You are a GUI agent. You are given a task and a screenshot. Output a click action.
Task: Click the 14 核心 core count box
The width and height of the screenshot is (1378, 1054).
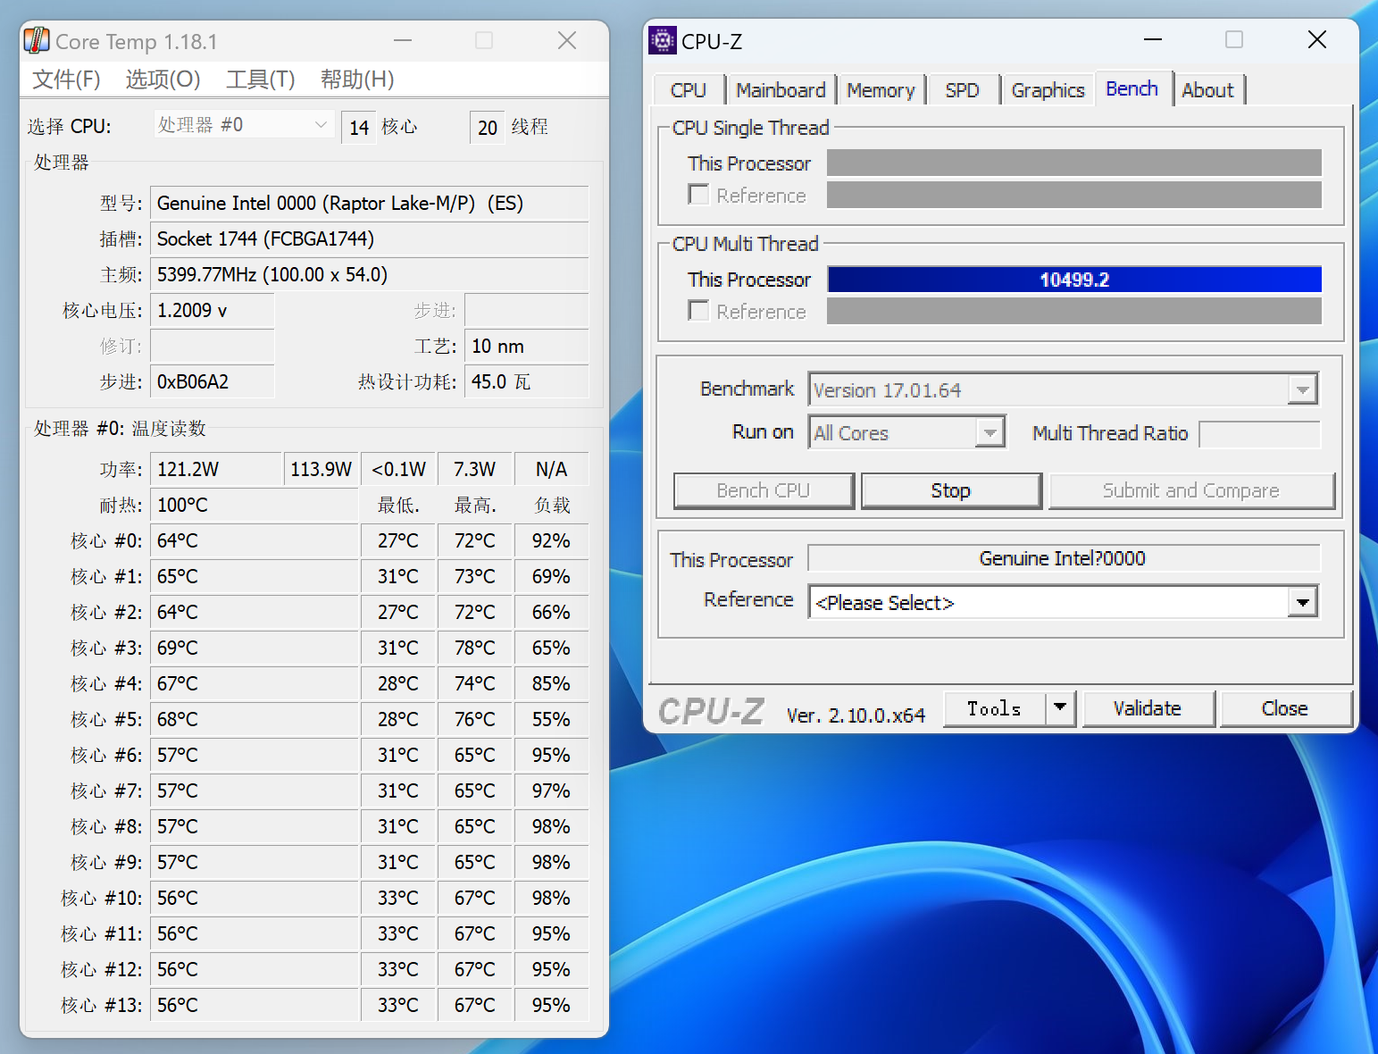point(359,128)
